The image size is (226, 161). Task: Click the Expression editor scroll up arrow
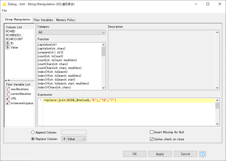click(x=217, y=100)
